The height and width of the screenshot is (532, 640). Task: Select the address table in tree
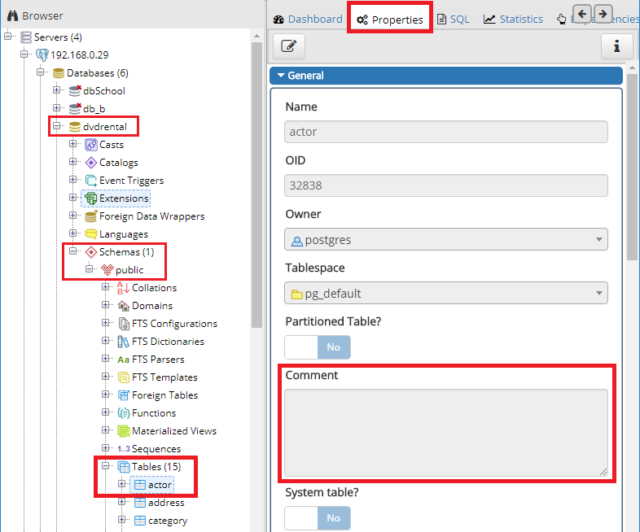(x=166, y=503)
